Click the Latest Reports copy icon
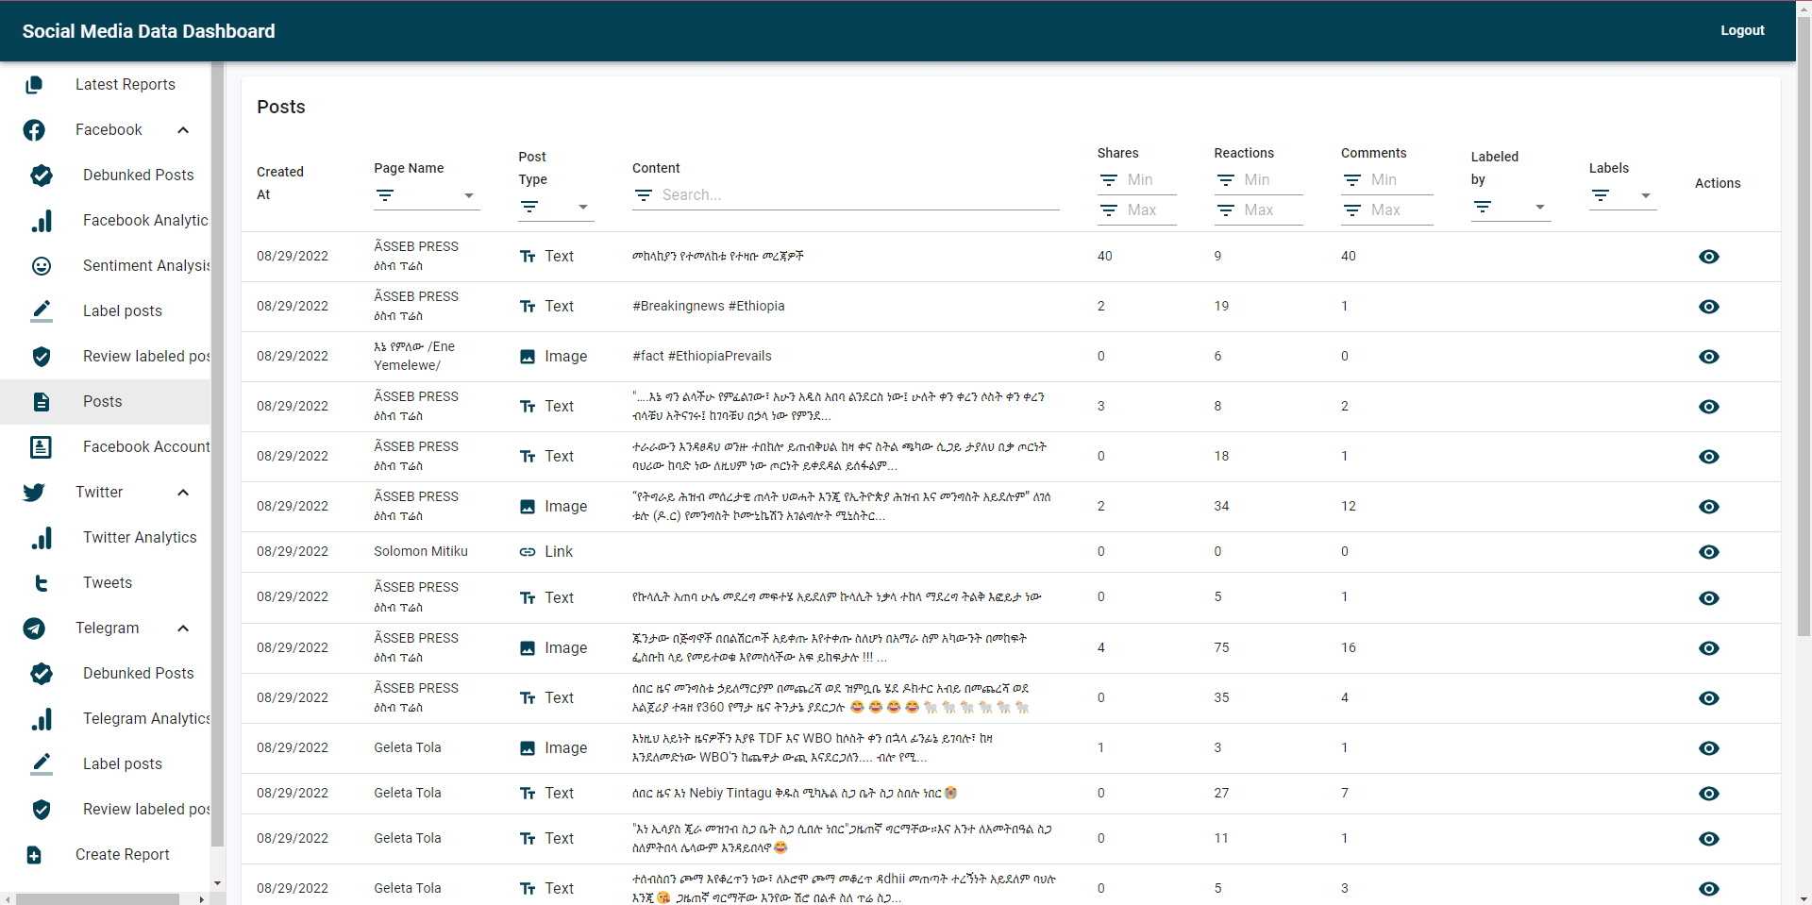1812x905 pixels. (x=34, y=85)
